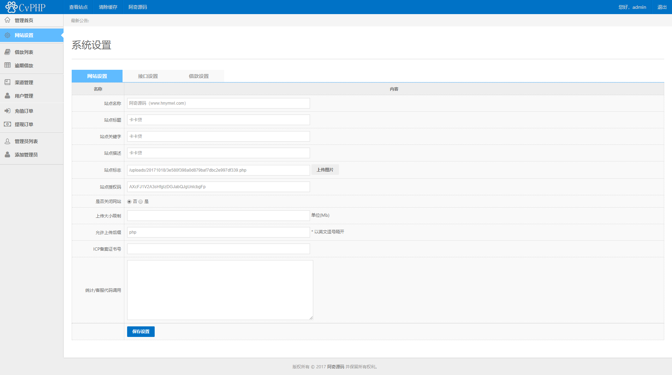Focus the 站点关键字 input field
The width and height of the screenshot is (672, 375).
(x=219, y=136)
